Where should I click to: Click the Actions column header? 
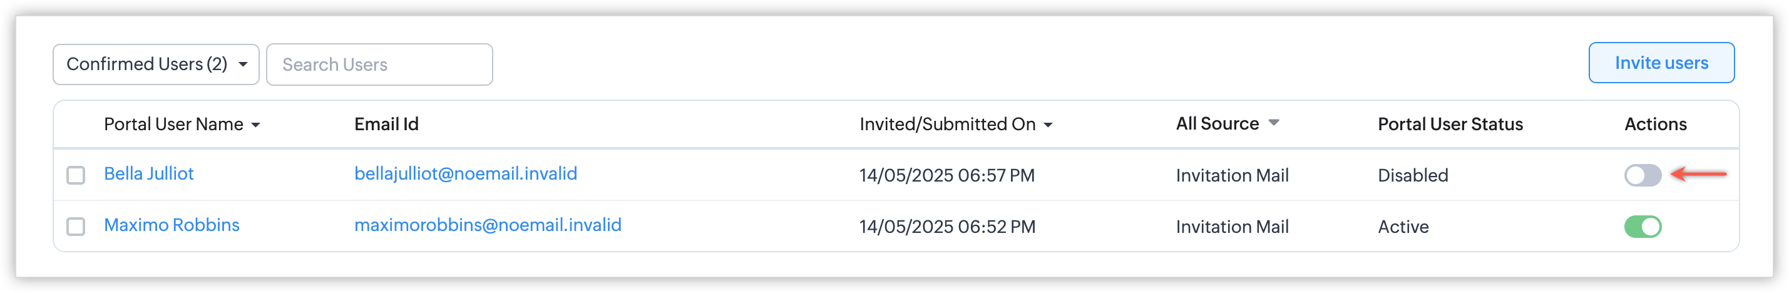tap(1655, 125)
